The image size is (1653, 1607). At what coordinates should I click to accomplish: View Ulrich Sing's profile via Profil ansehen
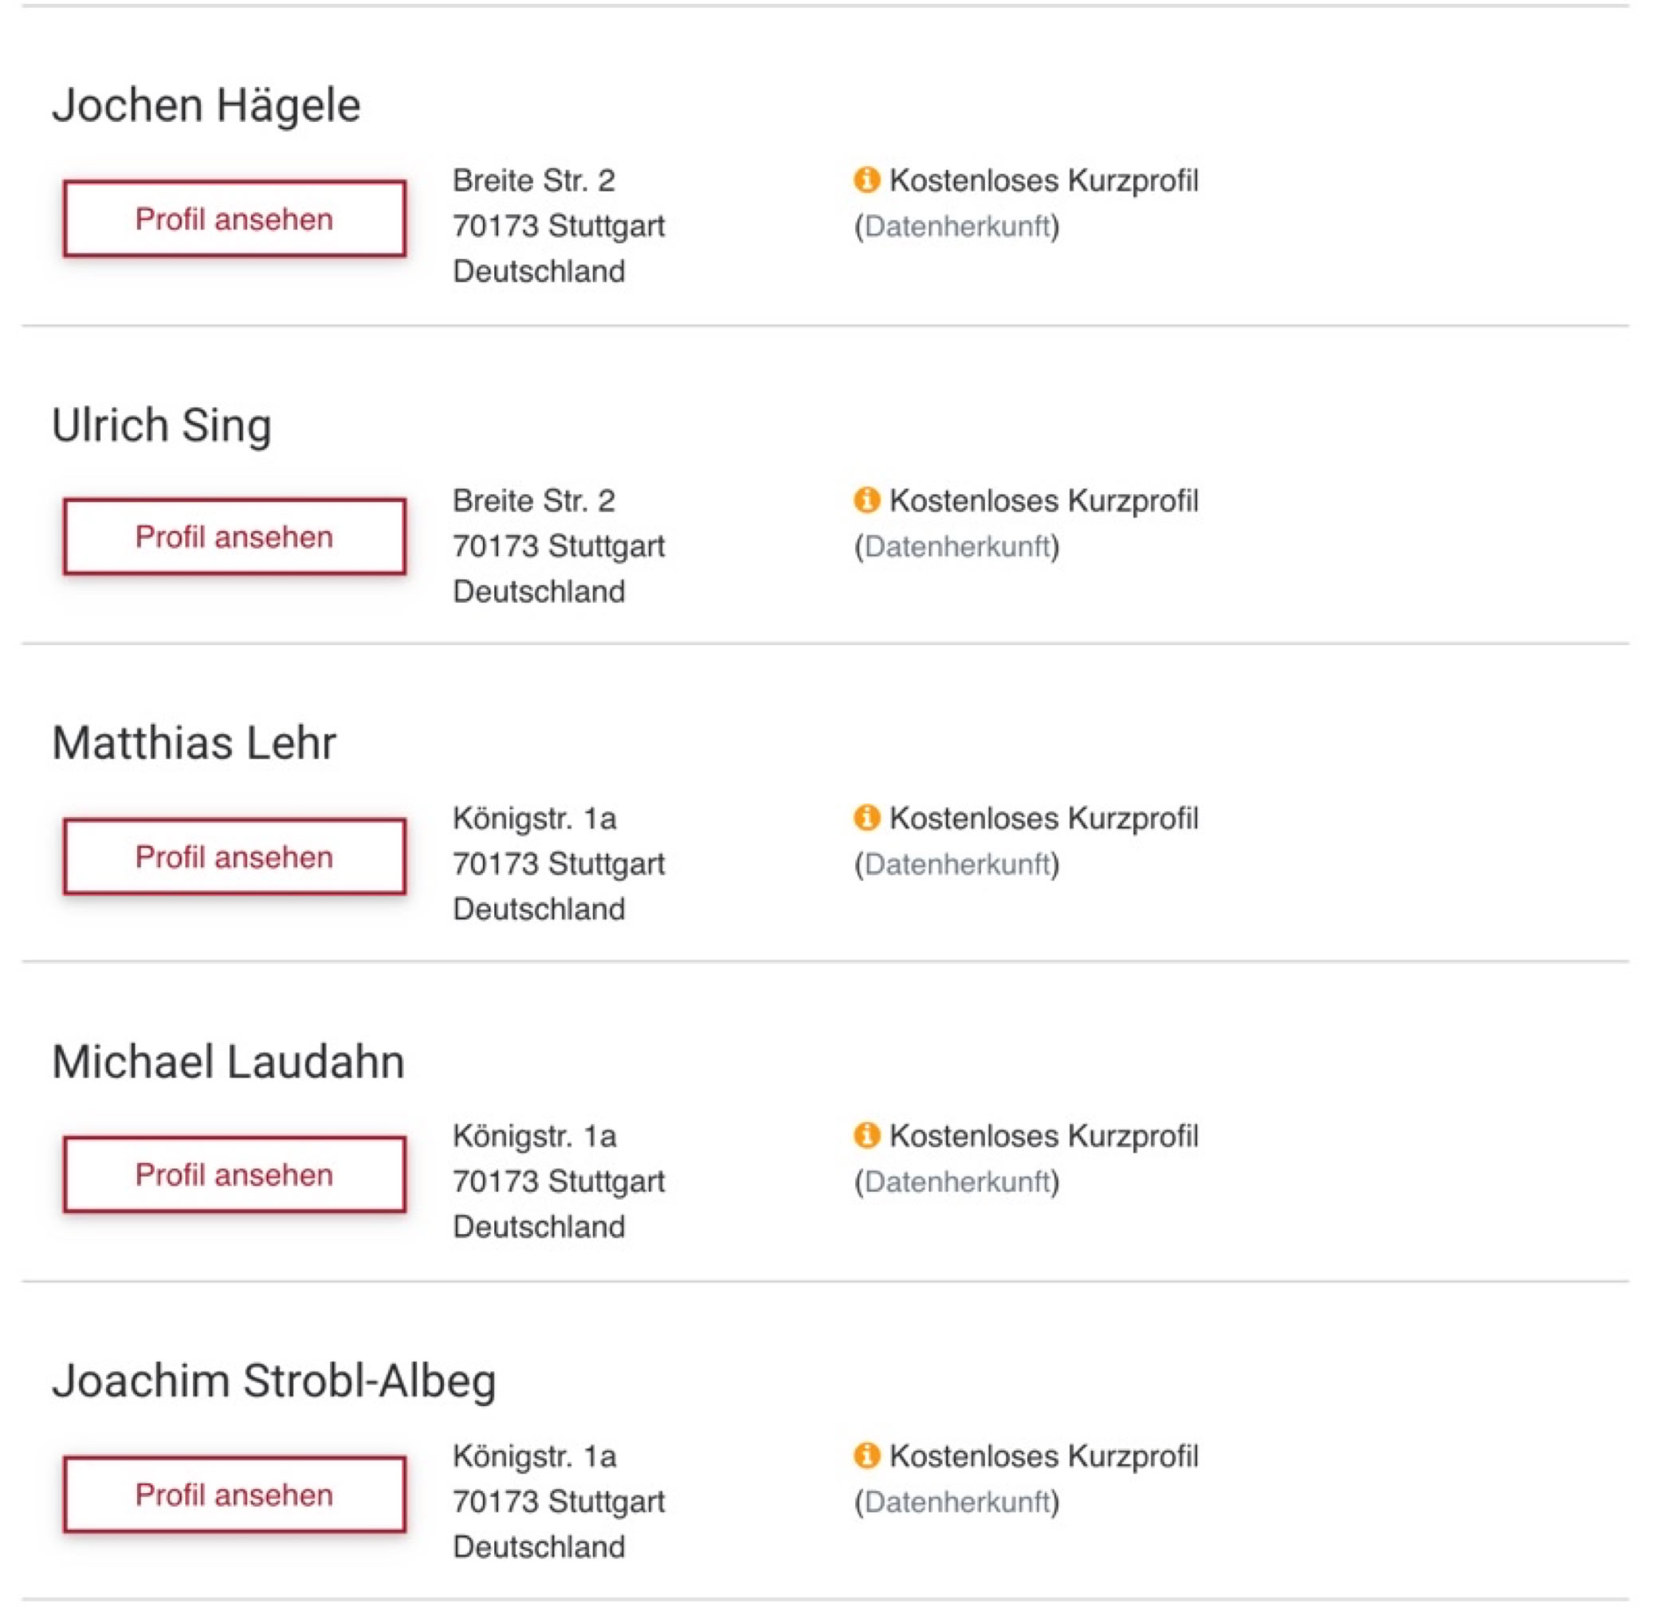coord(234,536)
